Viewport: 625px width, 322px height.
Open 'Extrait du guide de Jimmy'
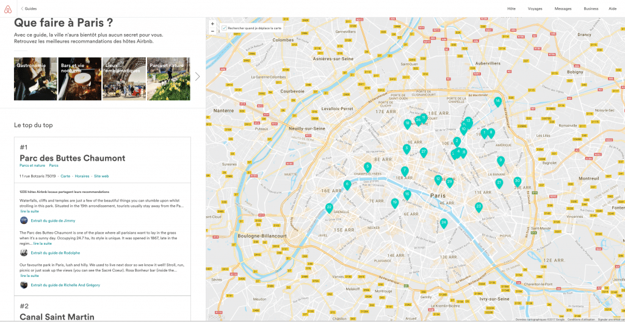click(53, 220)
